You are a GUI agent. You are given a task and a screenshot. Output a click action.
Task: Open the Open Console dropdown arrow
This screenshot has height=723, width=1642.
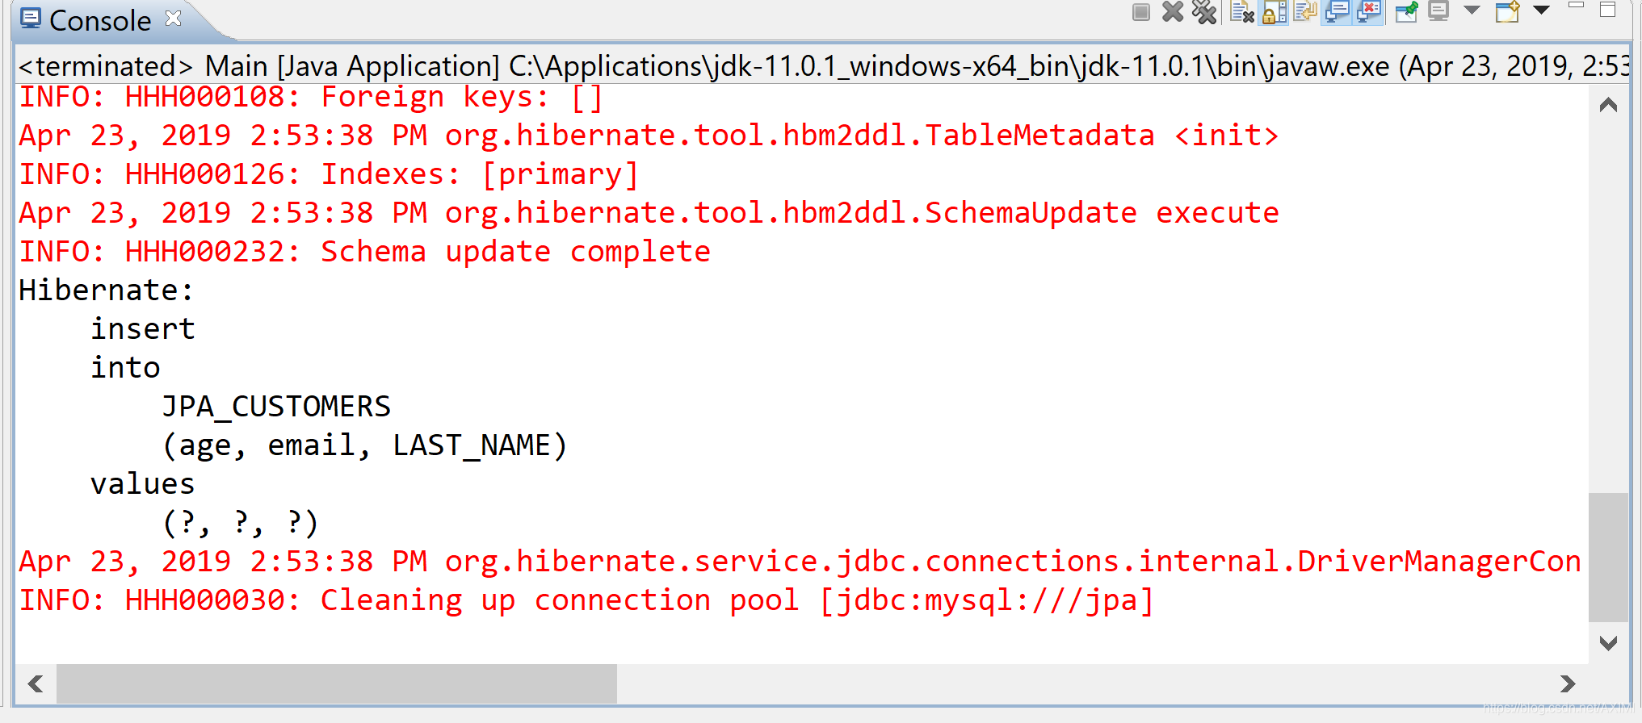1541,10
